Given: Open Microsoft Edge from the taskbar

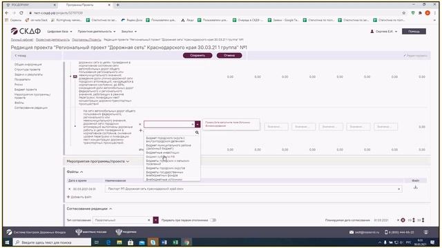Looking at the screenshot, I should (108, 242).
